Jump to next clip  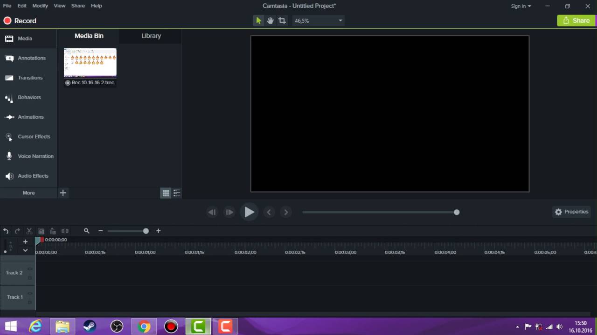[286, 212]
